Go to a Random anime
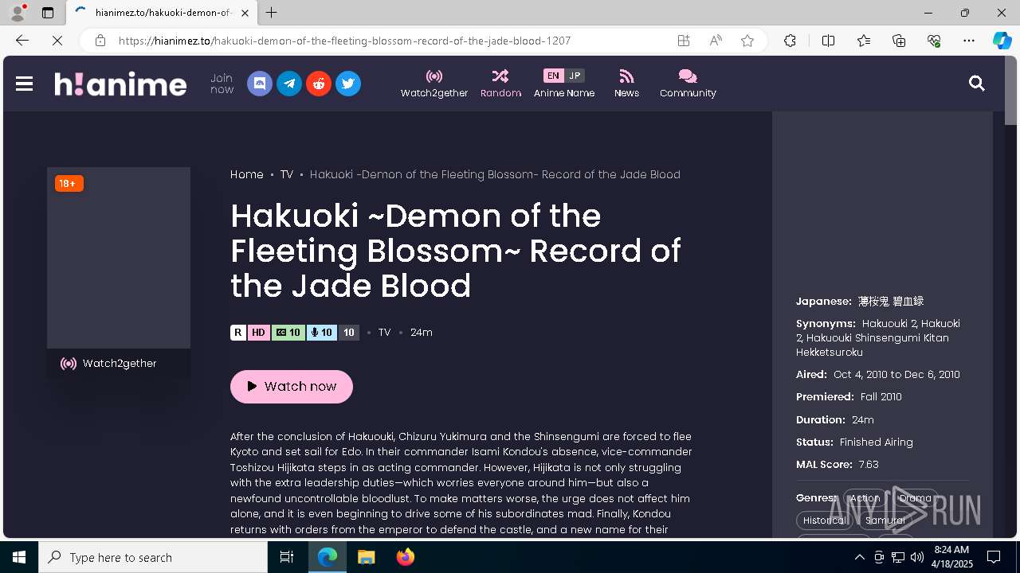 click(x=500, y=84)
